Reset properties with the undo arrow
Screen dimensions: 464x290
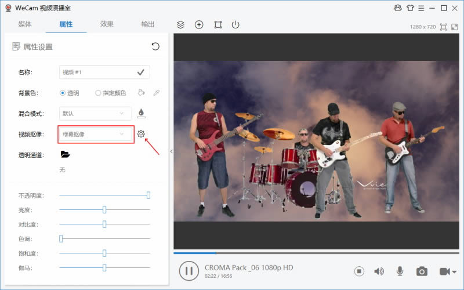[155, 46]
